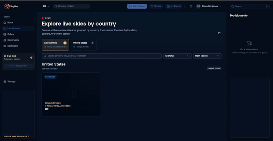Click the broadcast icon on Start Stream

pos(130,6)
